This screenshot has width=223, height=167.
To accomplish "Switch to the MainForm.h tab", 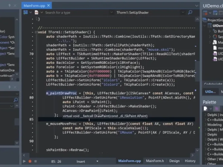I will 155,161.
